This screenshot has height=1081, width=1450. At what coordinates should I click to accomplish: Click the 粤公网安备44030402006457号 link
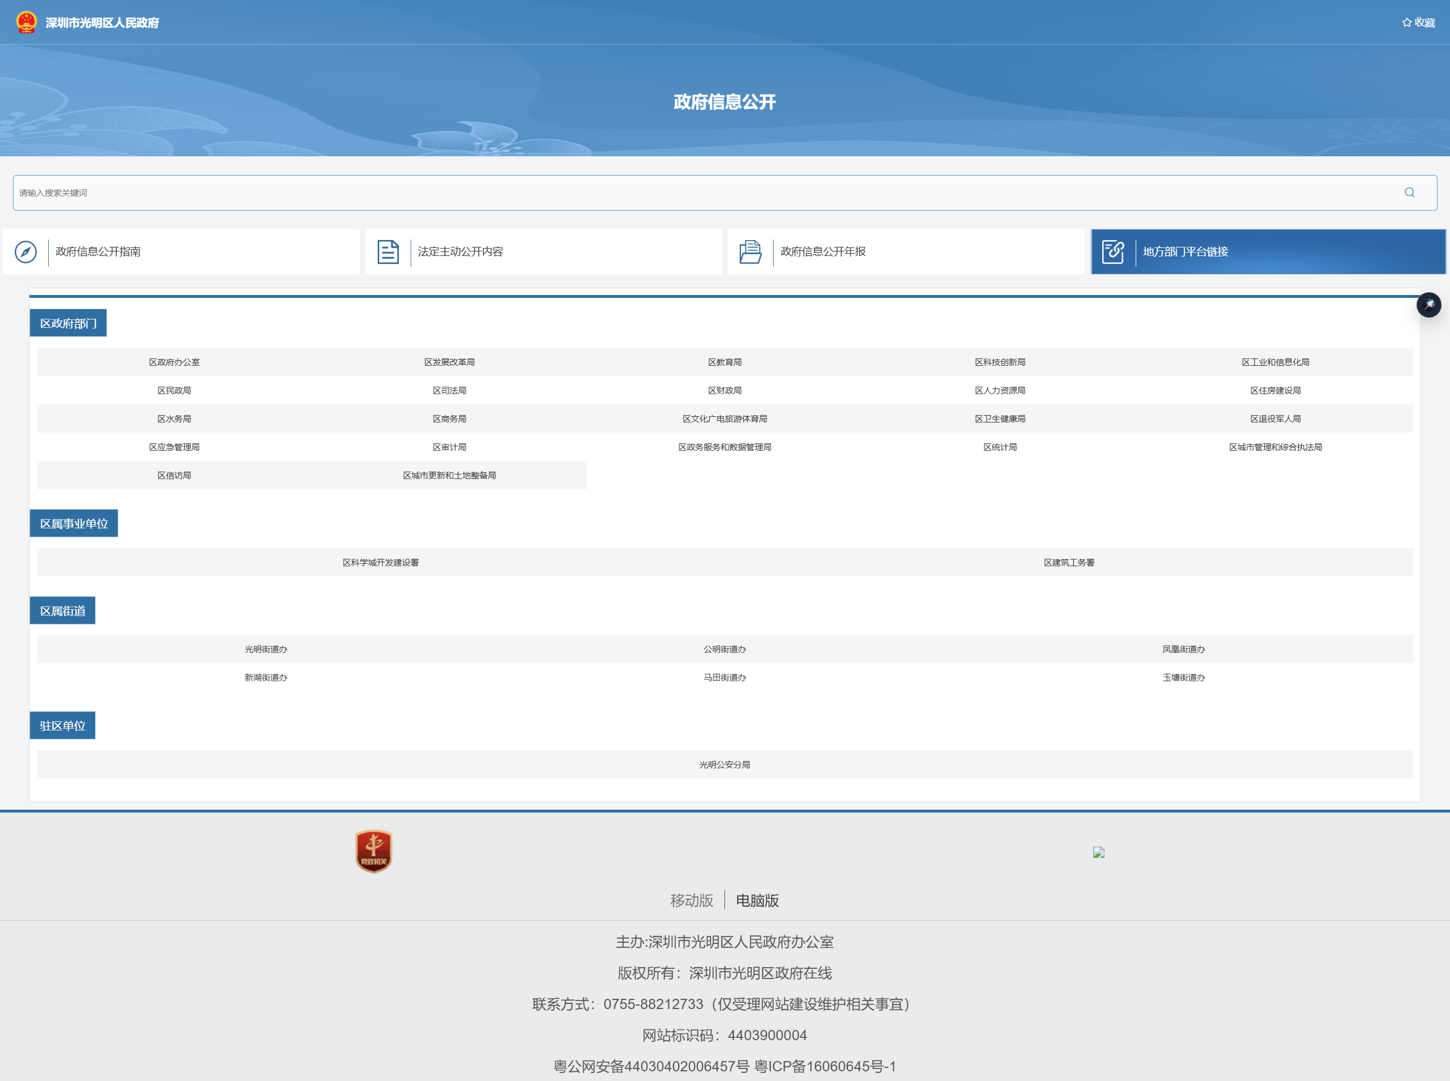point(651,1066)
